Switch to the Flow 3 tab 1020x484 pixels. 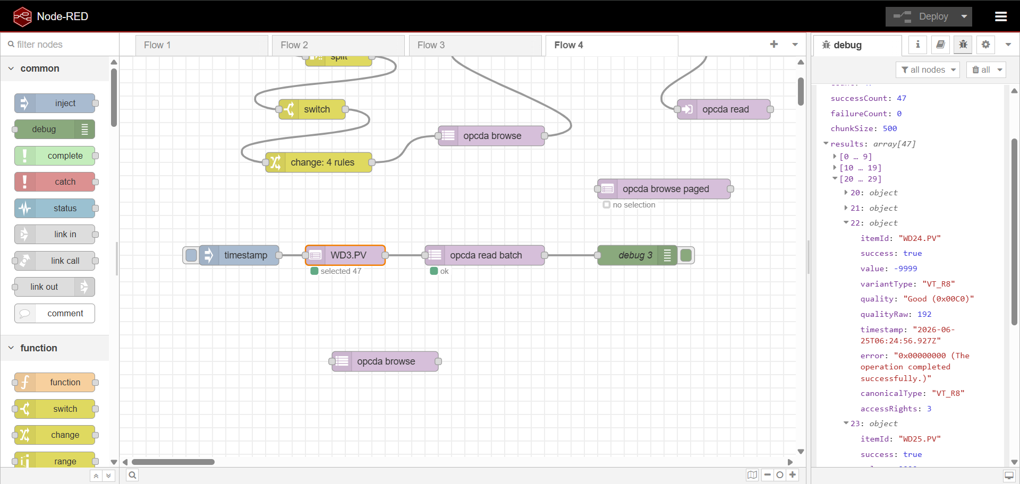point(475,45)
